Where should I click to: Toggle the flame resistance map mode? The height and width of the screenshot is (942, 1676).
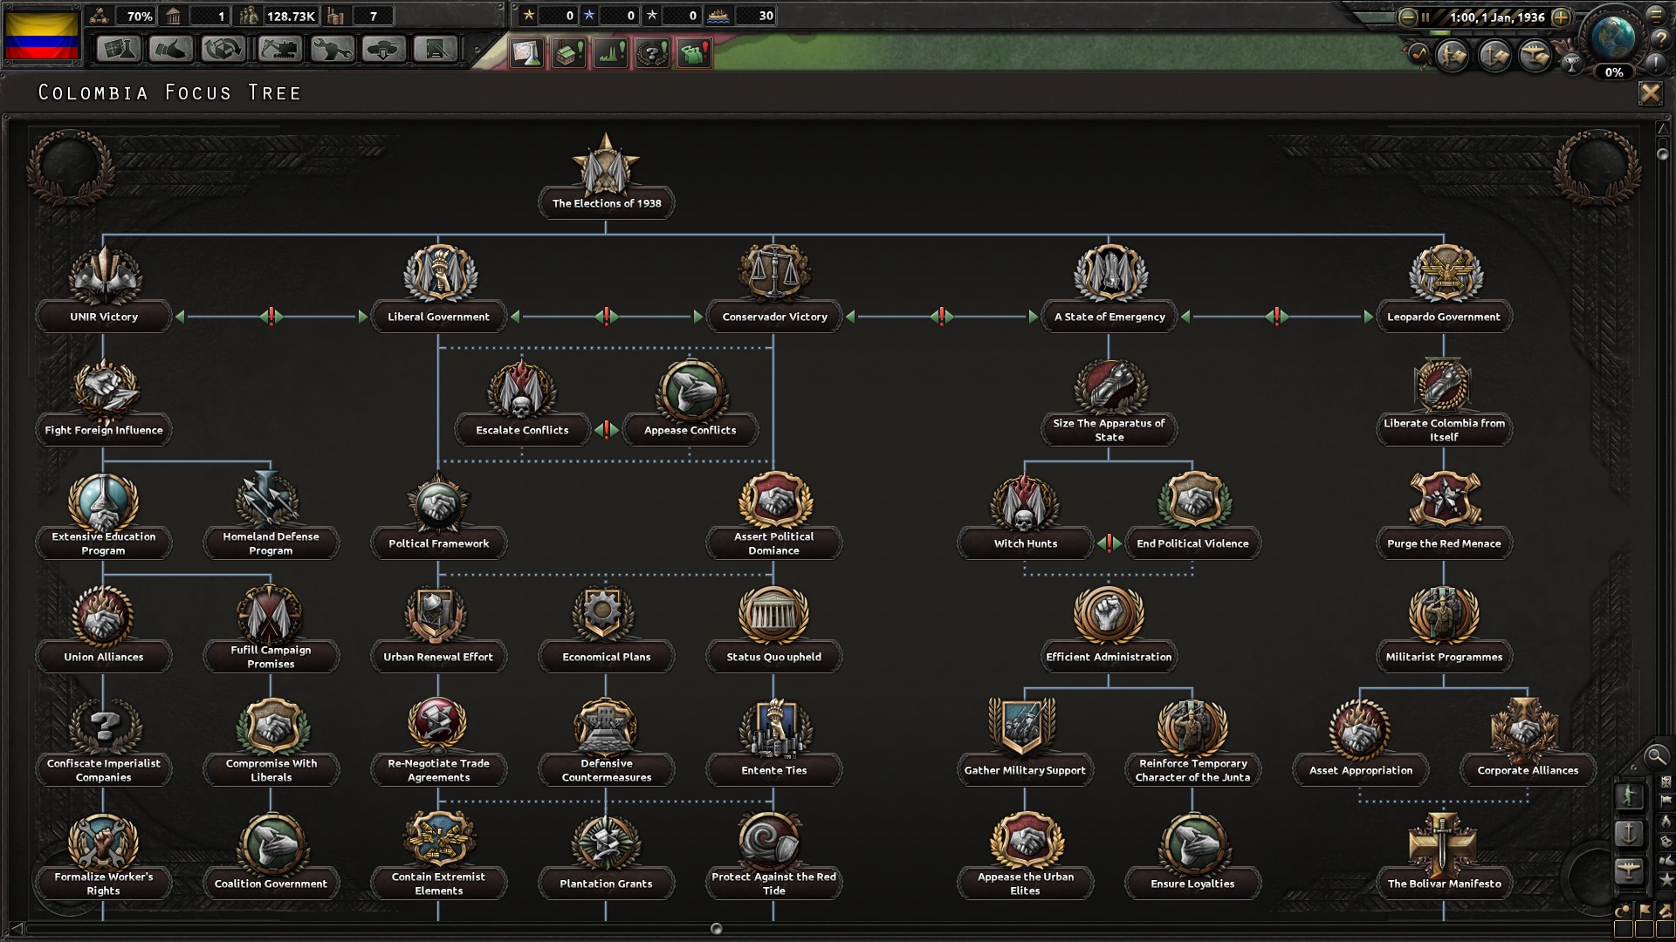point(1666,822)
